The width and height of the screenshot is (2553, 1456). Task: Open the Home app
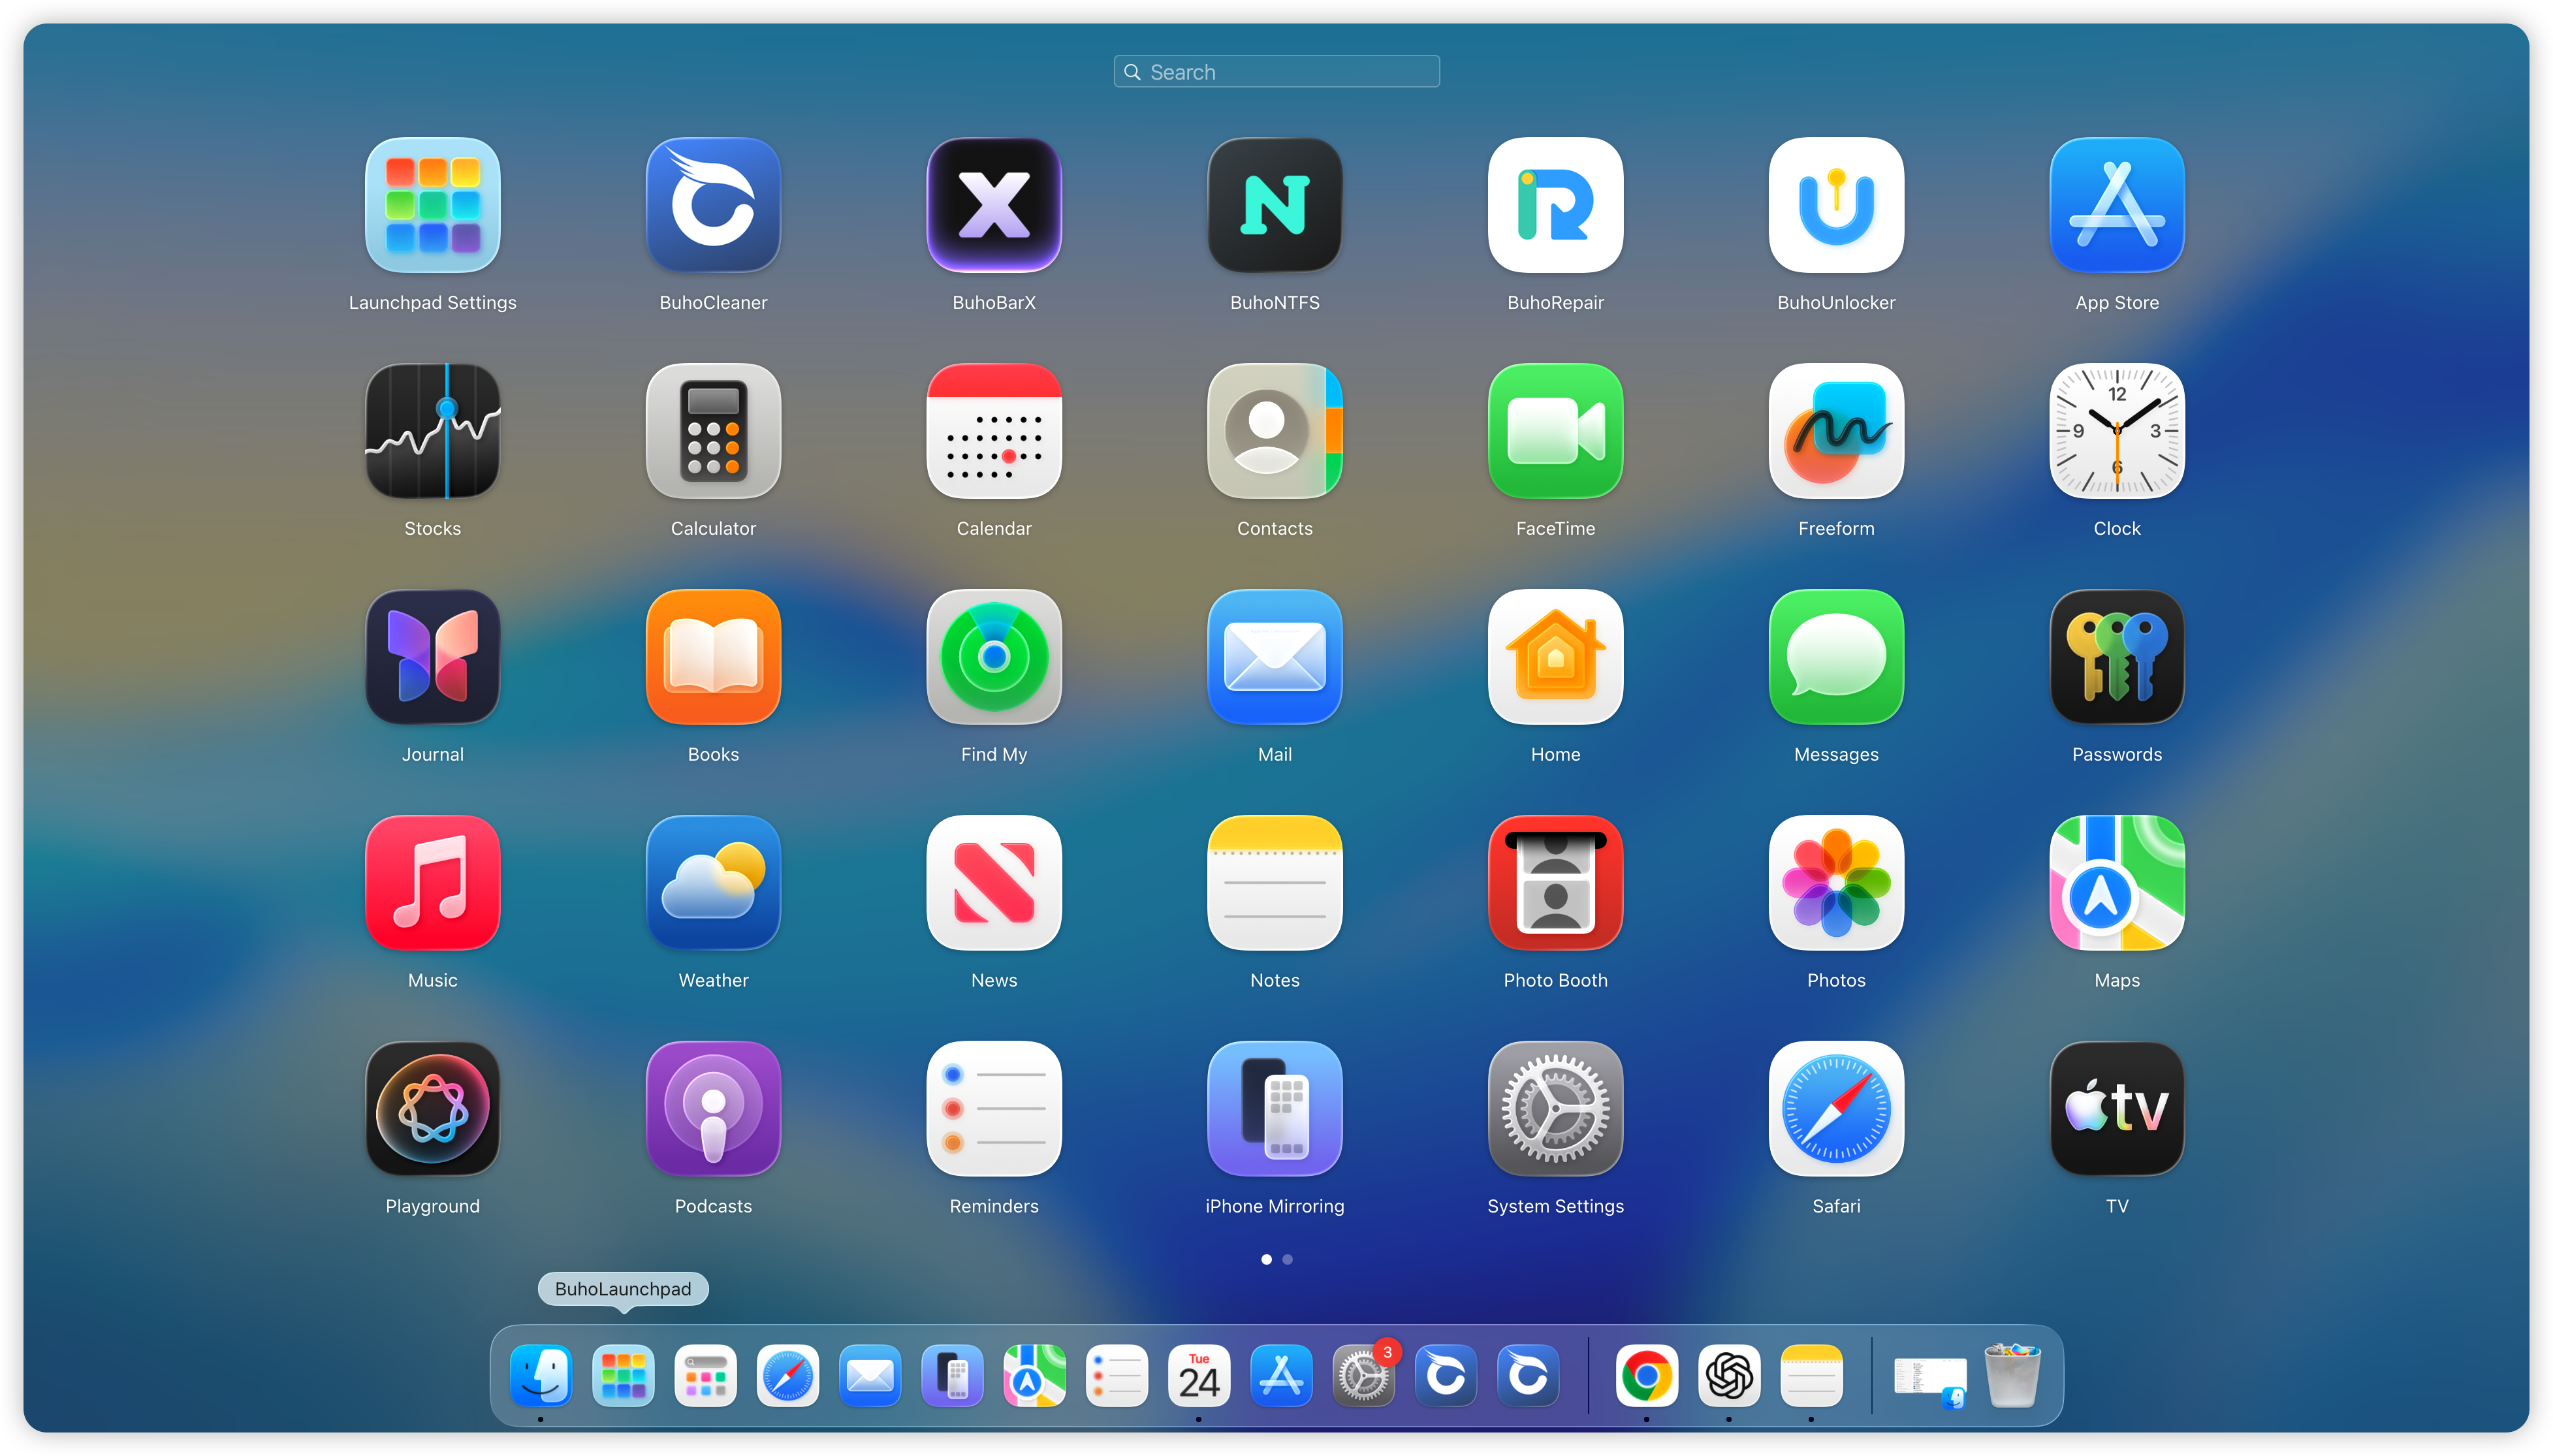pos(1556,657)
